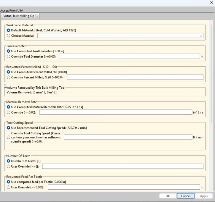Choose Override for Material Removal Rate
215x202 pixels.
click(9, 112)
